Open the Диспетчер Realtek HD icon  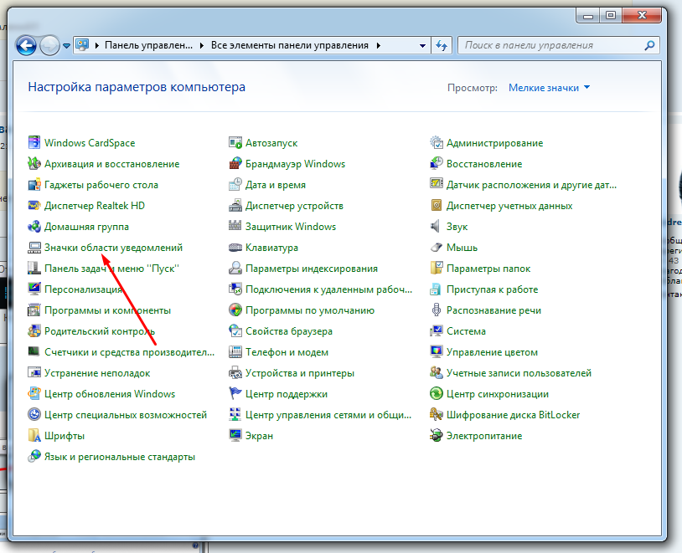point(34,206)
